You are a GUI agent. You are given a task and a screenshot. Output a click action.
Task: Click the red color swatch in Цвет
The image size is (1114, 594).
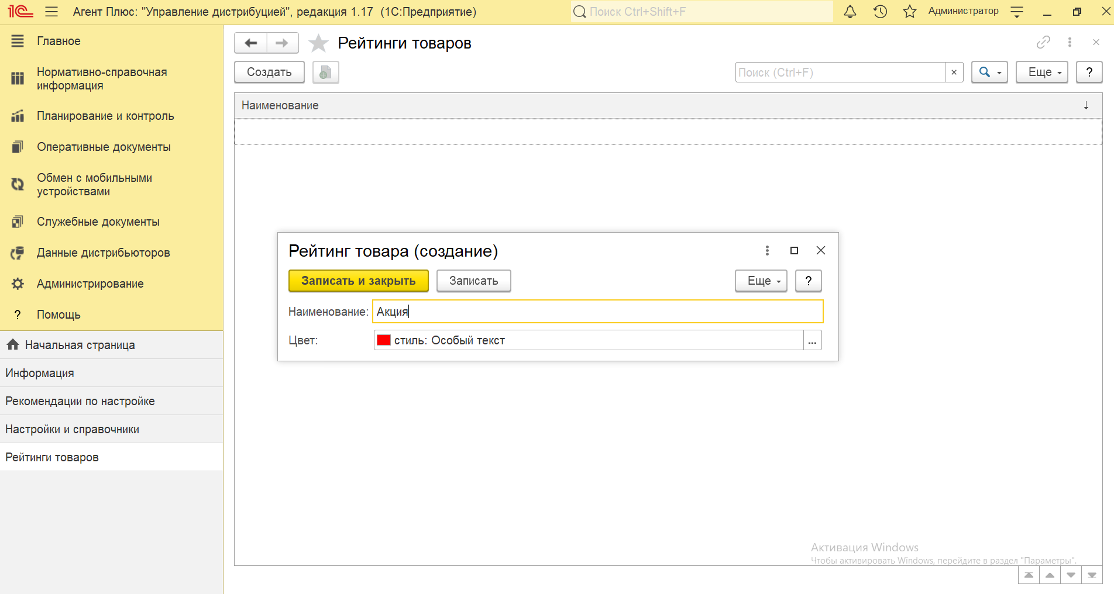[x=384, y=340]
